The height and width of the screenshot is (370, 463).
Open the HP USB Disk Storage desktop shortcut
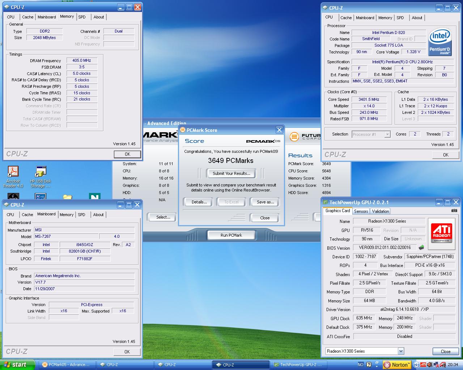pyautogui.click(x=41, y=177)
